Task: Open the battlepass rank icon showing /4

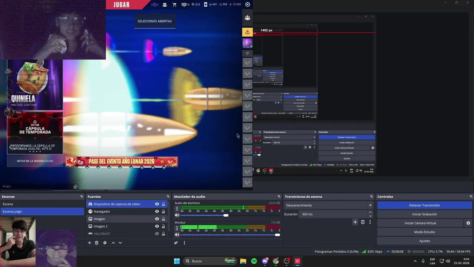Action: point(185,4)
